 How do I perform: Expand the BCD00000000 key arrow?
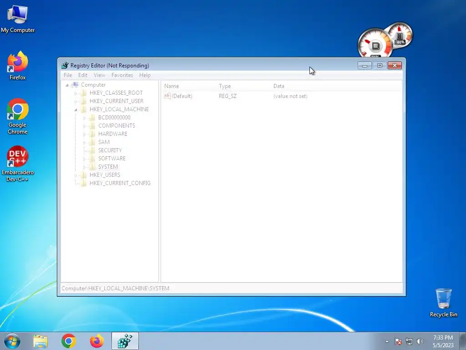pos(84,118)
